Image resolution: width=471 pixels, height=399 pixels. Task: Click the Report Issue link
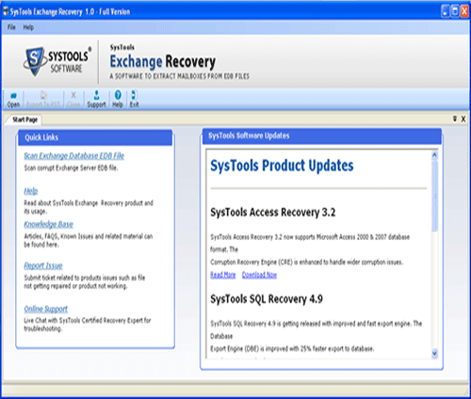(x=43, y=266)
